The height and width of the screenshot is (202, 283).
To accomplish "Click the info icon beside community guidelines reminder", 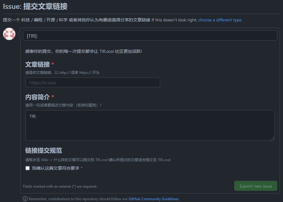I will [x=25, y=199].
